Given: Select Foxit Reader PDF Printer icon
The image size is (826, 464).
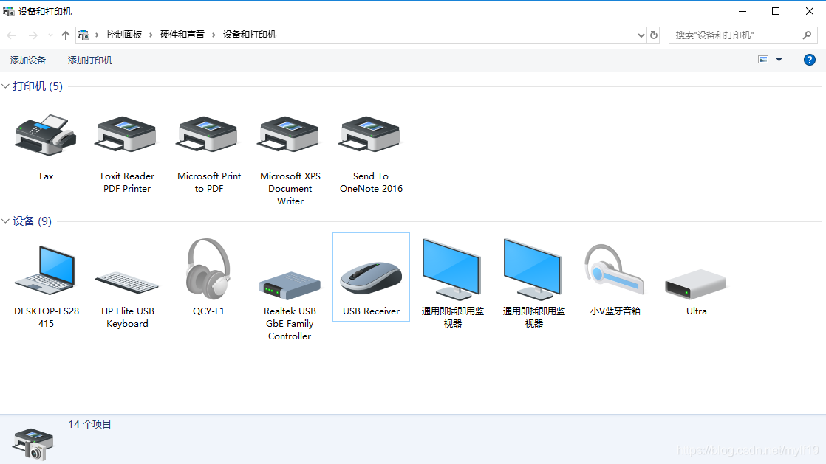Looking at the screenshot, I should click(x=126, y=134).
